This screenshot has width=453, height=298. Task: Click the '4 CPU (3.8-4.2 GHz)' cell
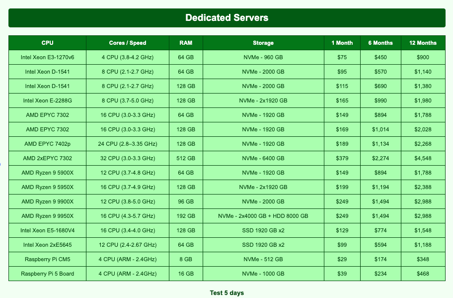[x=127, y=57]
